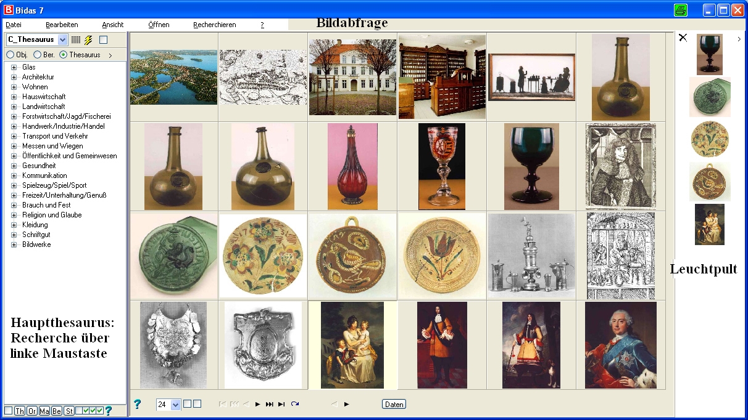Open the Öffnen menu
The height and width of the screenshot is (420, 748).
tap(159, 25)
